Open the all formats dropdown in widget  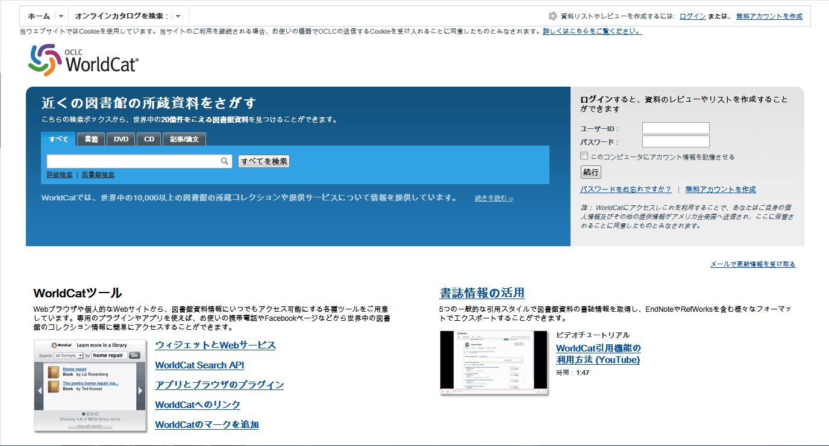(69, 356)
